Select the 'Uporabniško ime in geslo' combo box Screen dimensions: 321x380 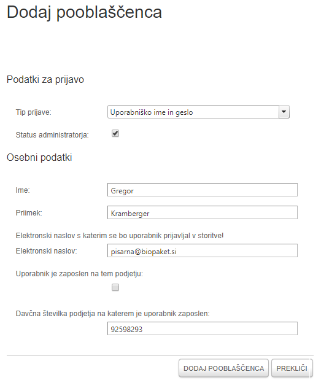pos(198,112)
